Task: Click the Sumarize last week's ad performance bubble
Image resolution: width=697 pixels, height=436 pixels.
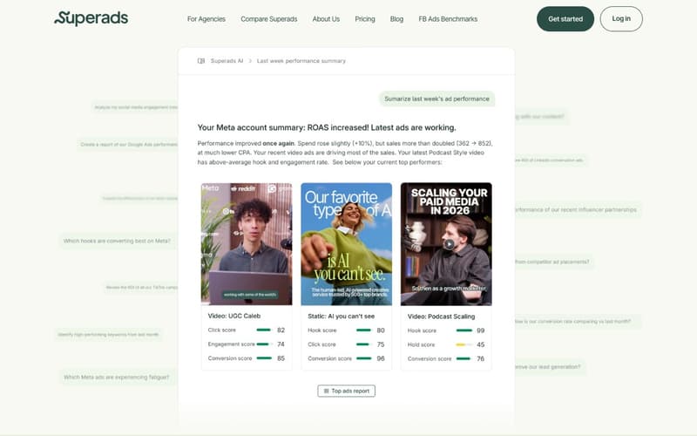Action: (436, 99)
